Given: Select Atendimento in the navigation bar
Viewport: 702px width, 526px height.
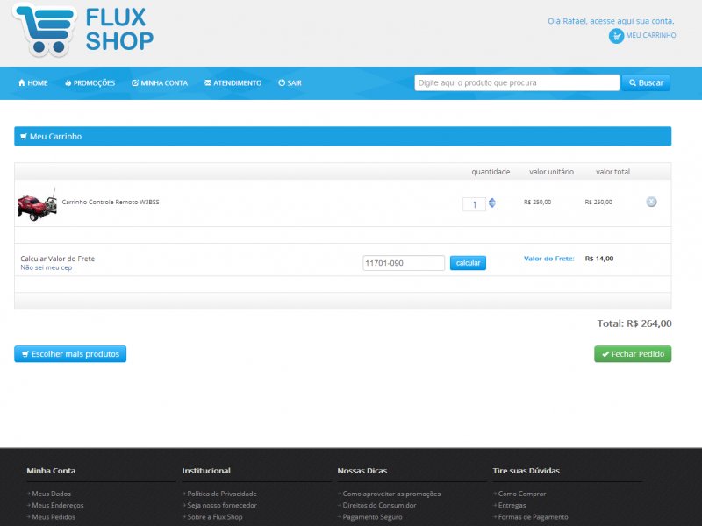Looking at the screenshot, I should [233, 82].
